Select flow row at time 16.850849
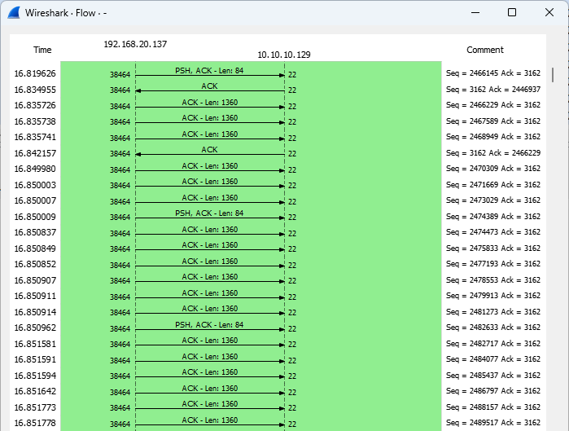 278,248
